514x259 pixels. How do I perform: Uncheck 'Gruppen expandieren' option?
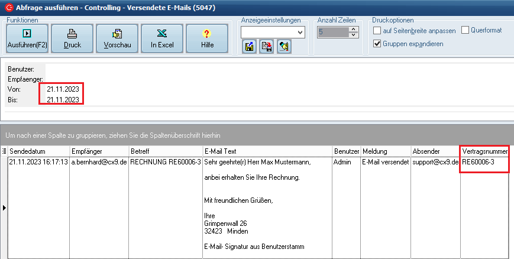377,44
